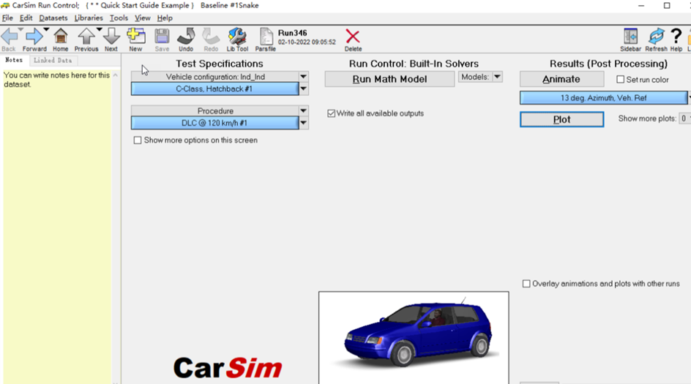691x384 pixels.
Task: Enable Show more options on this screen
Action: click(x=138, y=140)
